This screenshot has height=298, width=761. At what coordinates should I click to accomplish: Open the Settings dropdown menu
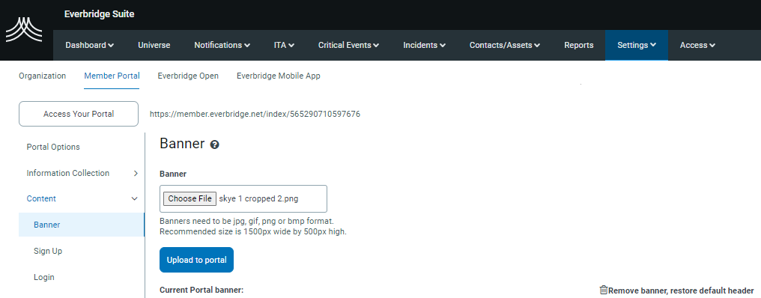click(636, 45)
